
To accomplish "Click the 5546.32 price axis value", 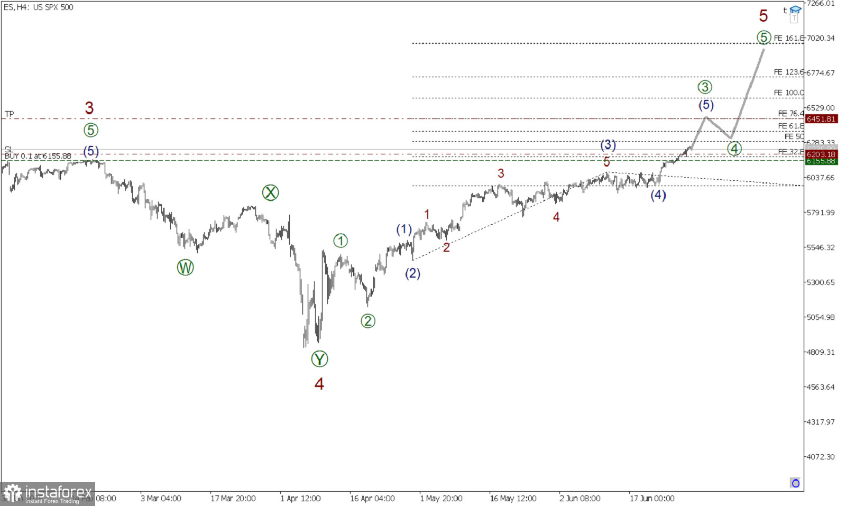I will point(821,247).
